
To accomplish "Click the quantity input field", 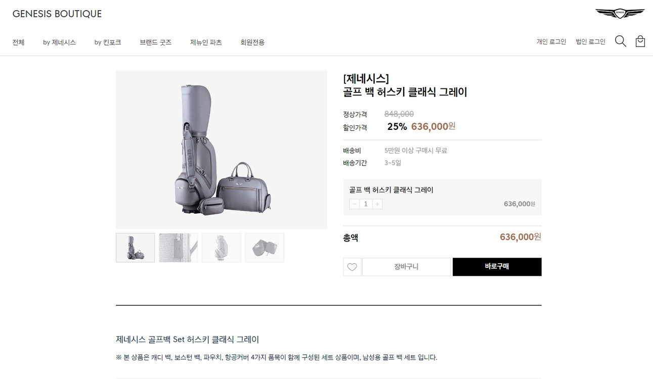I will pos(365,204).
